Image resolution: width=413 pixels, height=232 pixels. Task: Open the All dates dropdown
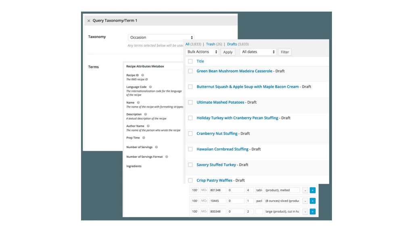(258, 52)
